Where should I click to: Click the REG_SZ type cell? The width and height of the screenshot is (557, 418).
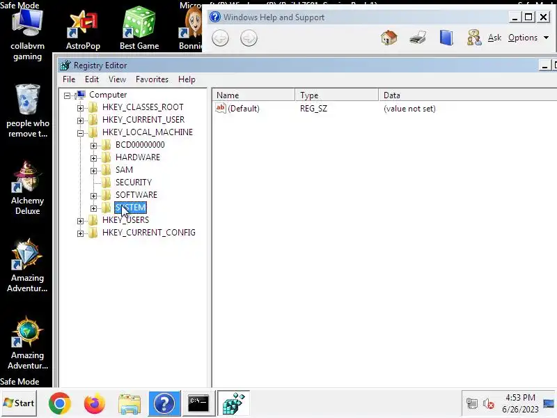(x=314, y=109)
